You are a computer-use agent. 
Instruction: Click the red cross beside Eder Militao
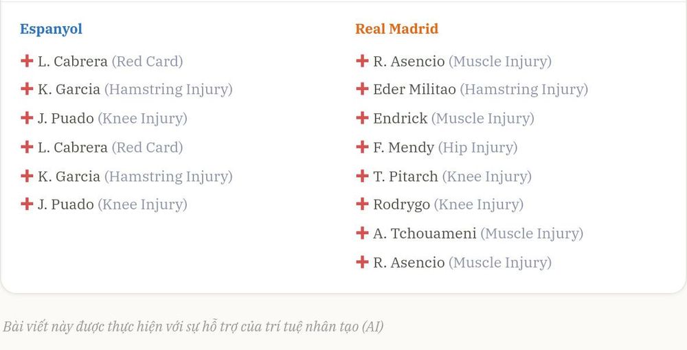click(362, 89)
